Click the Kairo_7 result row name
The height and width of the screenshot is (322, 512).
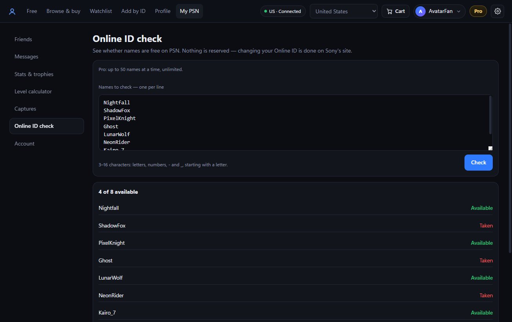coord(107,313)
